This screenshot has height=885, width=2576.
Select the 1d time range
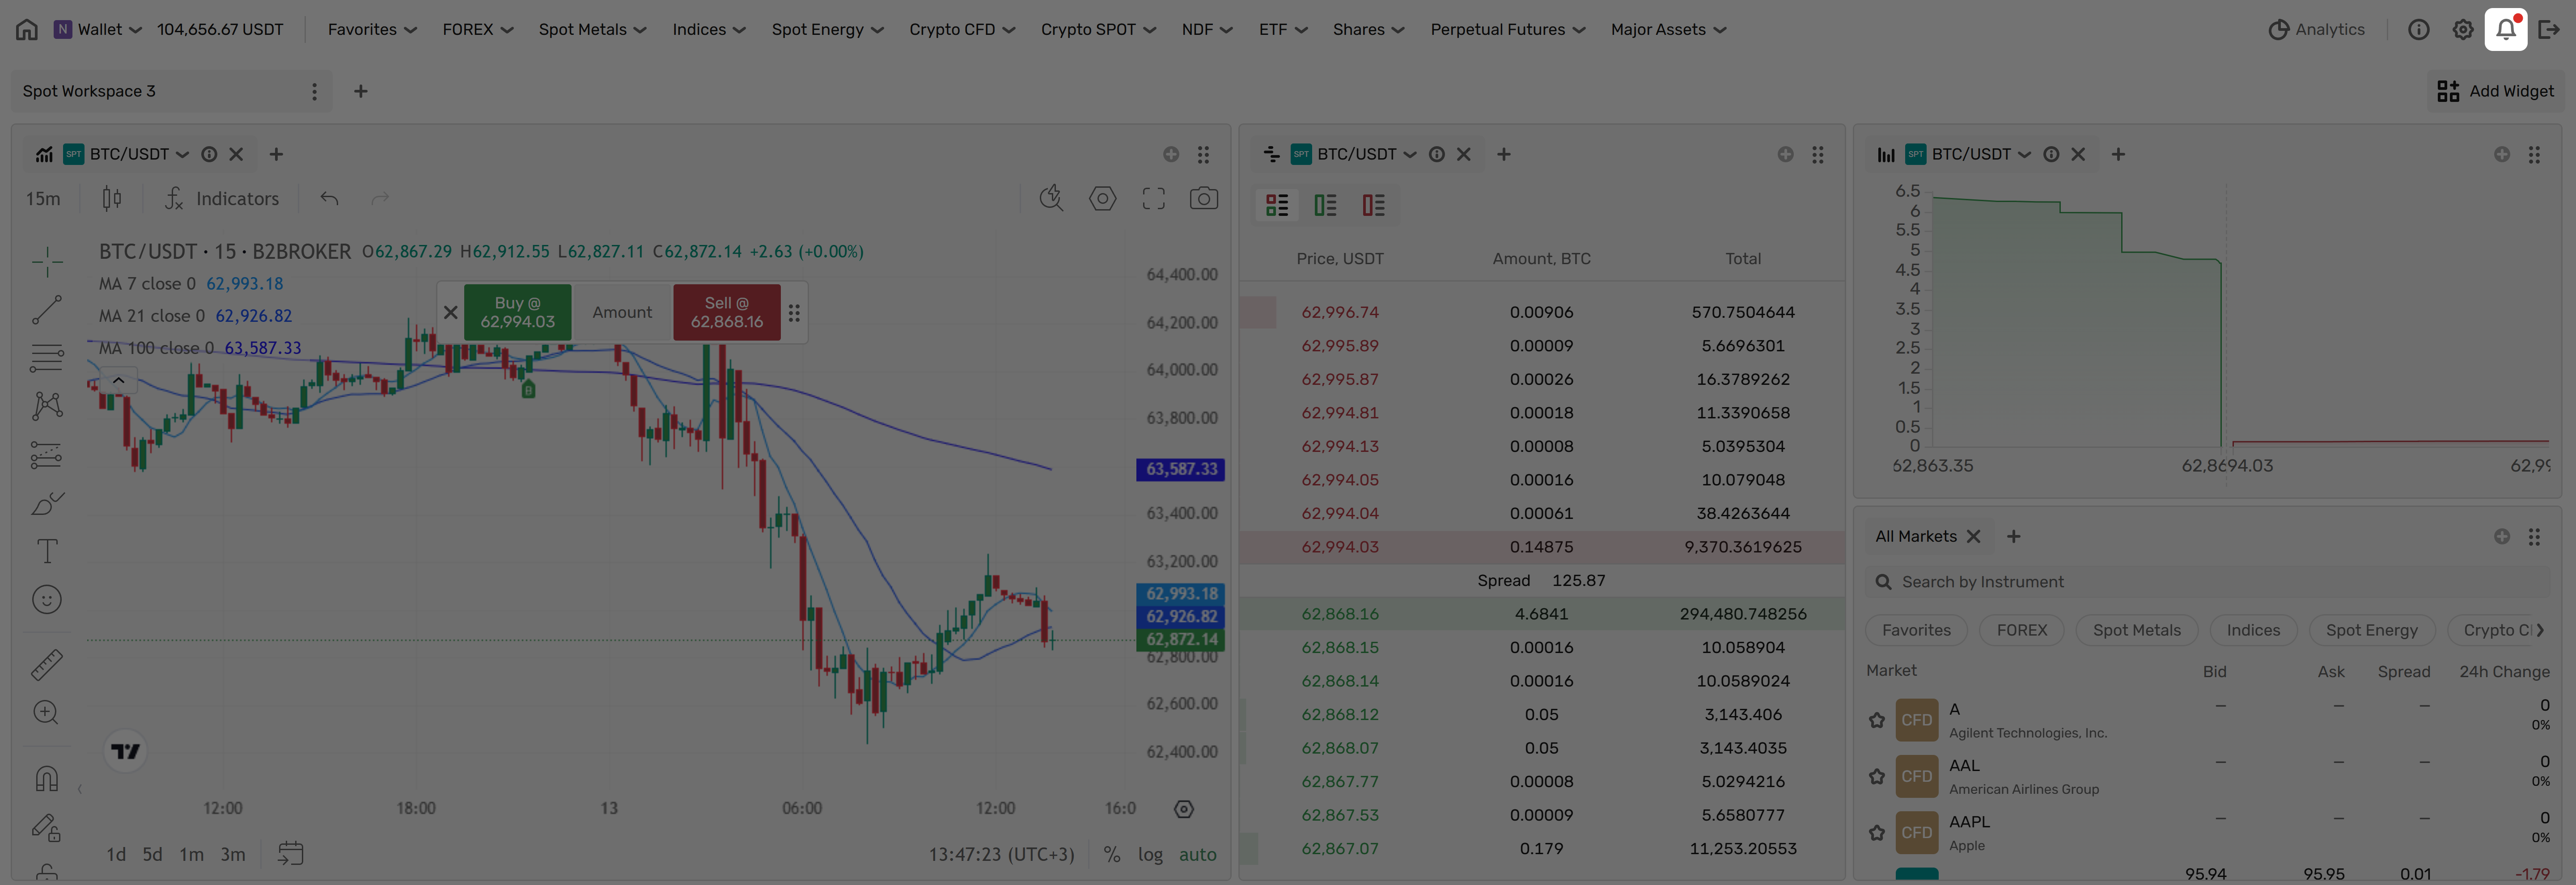click(116, 855)
